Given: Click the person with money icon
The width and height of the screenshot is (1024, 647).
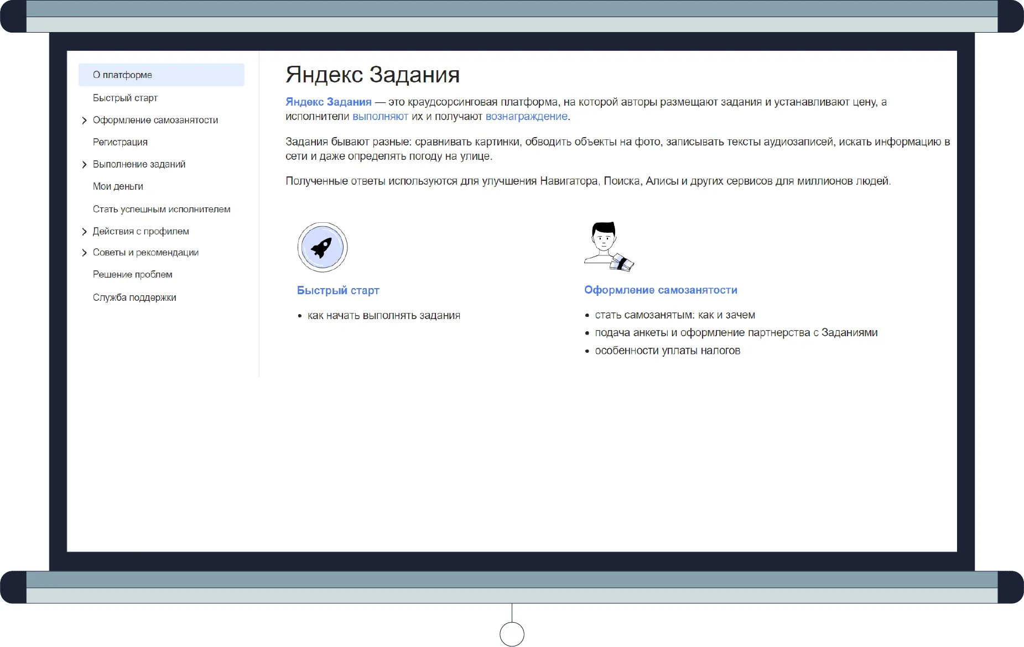Looking at the screenshot, I should tap(609, 247).
